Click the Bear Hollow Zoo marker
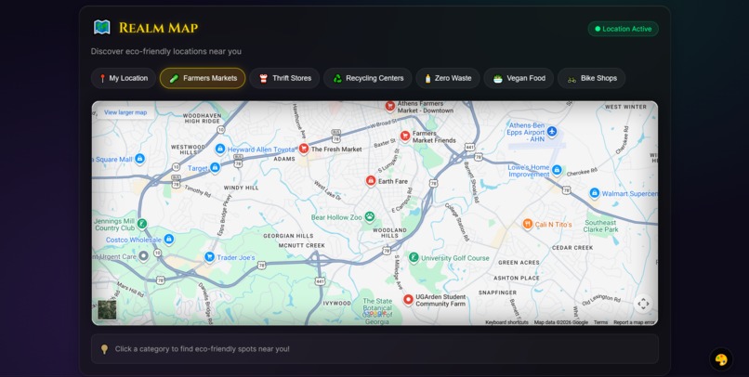749x377 pixels. 369,217
